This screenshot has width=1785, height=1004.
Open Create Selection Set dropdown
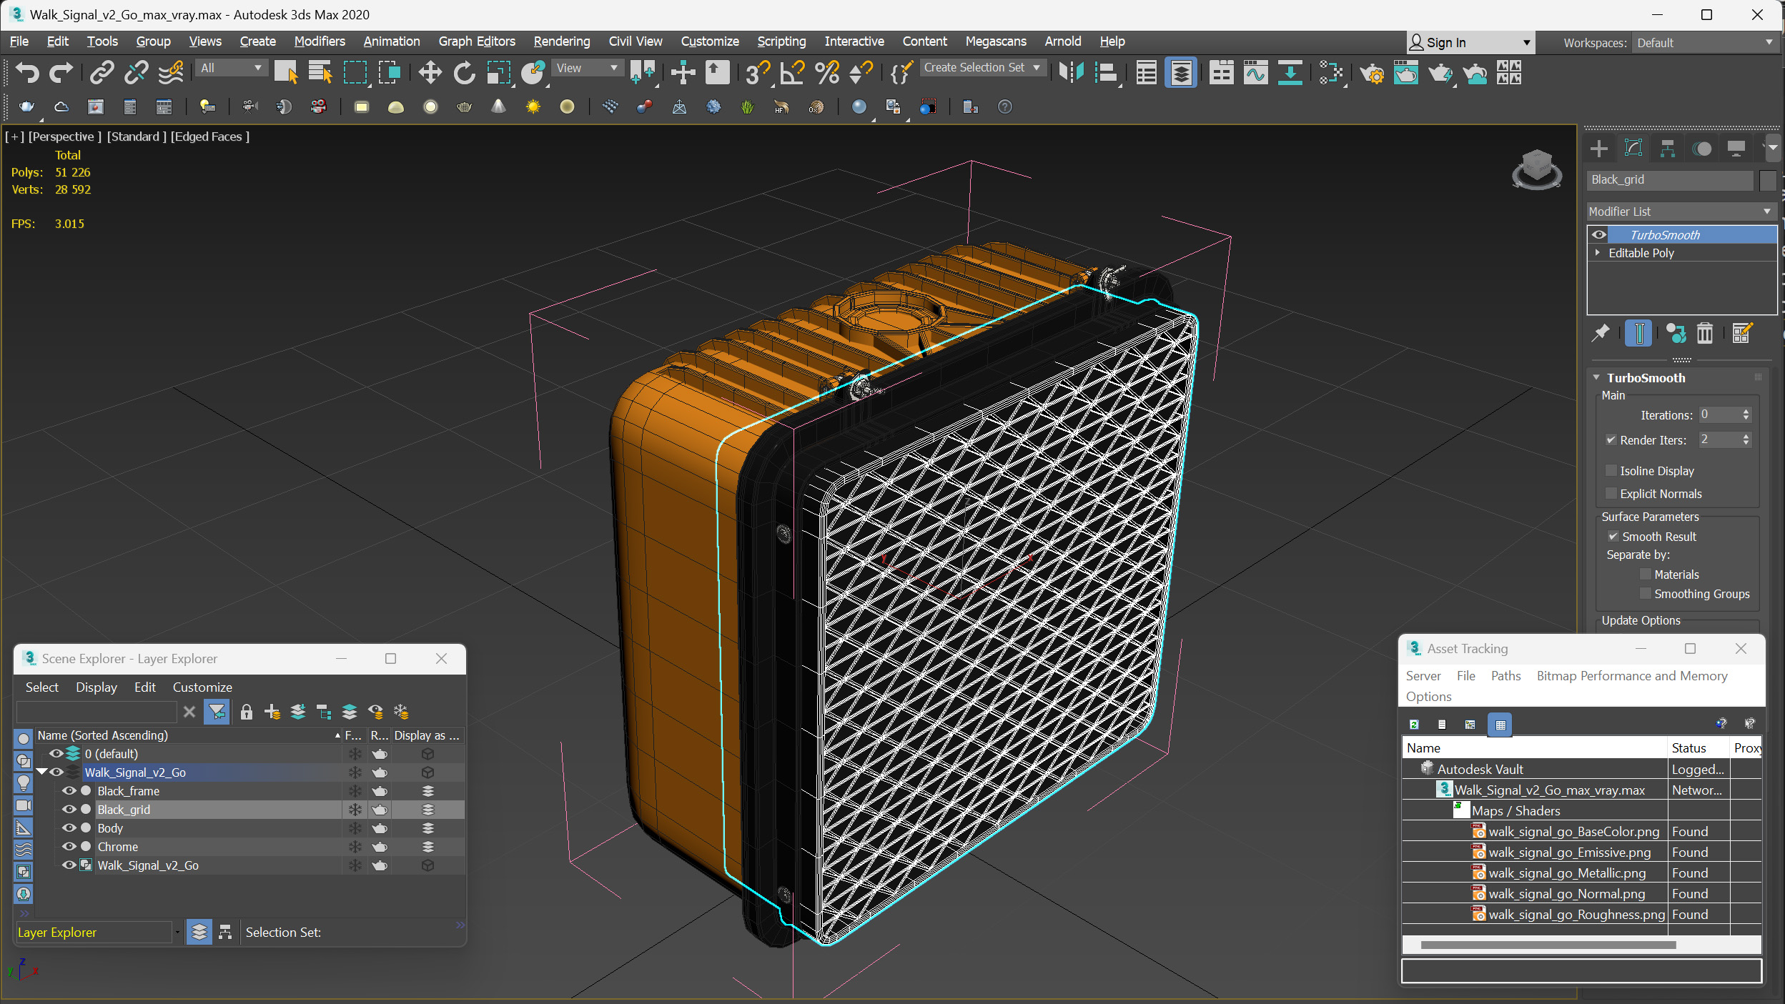click(x=982, y=68)
